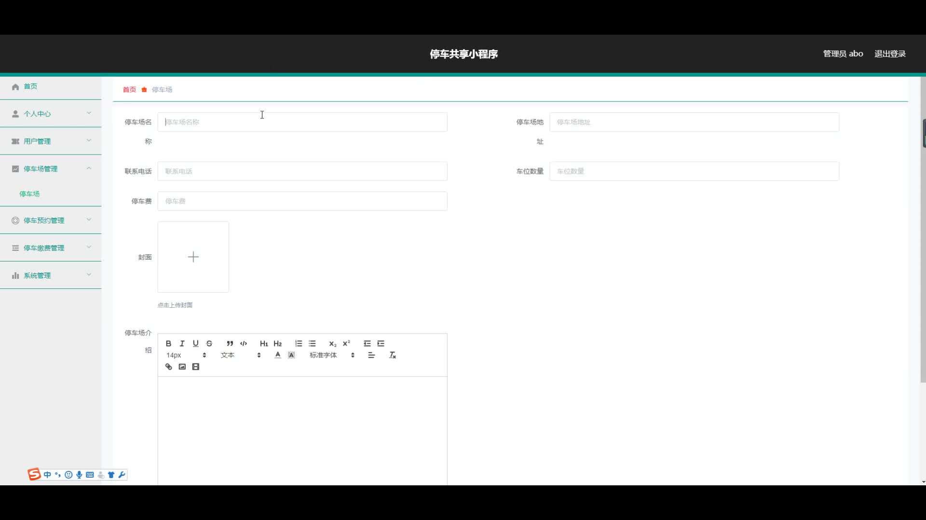This screenshot has width=926, height=520.
Task: Toggle italic formatting in editor
Action: pos(182,343)
